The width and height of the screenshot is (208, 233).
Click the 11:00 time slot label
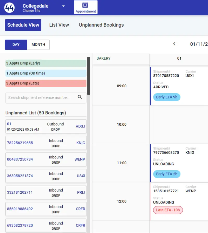click(122, 163)
